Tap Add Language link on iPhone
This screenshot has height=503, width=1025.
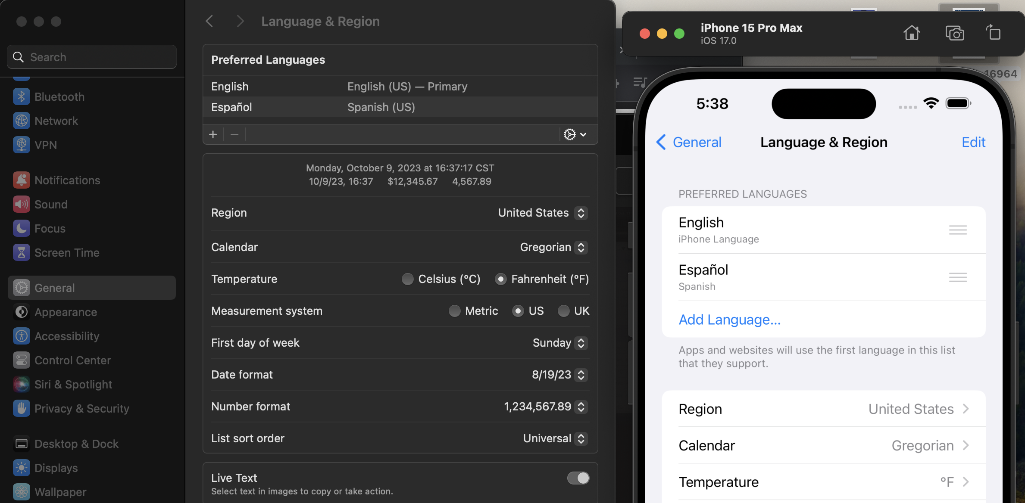click(x=729, y=320)
